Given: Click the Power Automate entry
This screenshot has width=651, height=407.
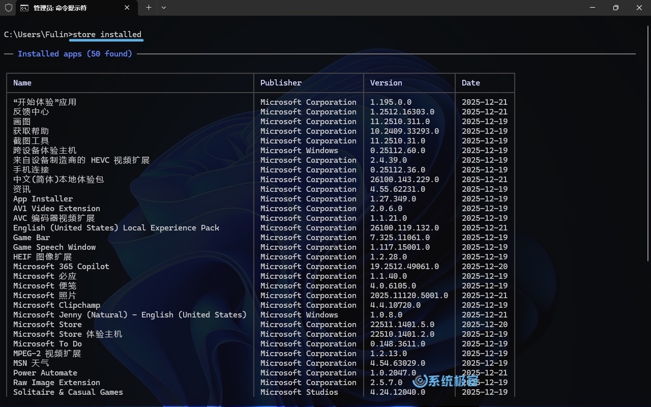Looking at the screenshot, I should [45, 373].
